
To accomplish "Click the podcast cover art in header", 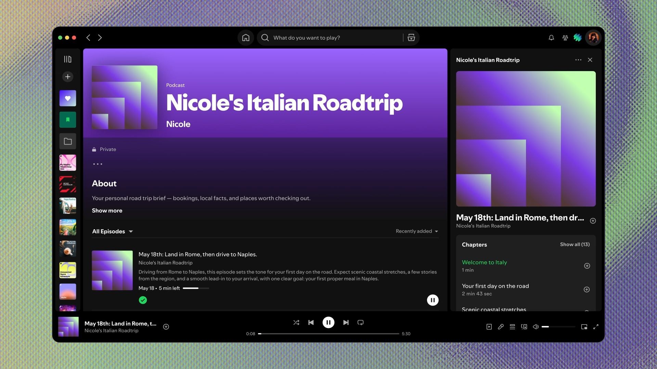I will [x=125, y=97].
